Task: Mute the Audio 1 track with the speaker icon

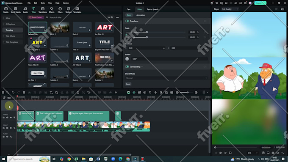Action: coord(7,137)
